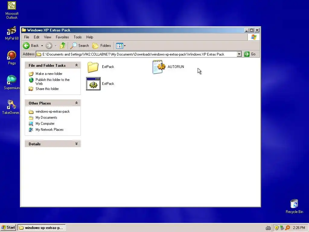The width and height of the screenshot is (309, 232).
Task: Open the Help menu
Action: [90, 37]
